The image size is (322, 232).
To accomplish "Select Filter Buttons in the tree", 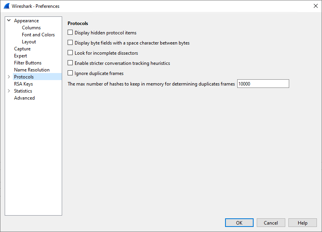I will coord(28,63).
